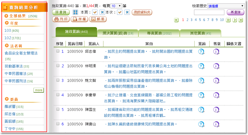This screenshot has width=248, height=135.
Task: Open the 答復 info icon for row 2
Action: point(216,66)
